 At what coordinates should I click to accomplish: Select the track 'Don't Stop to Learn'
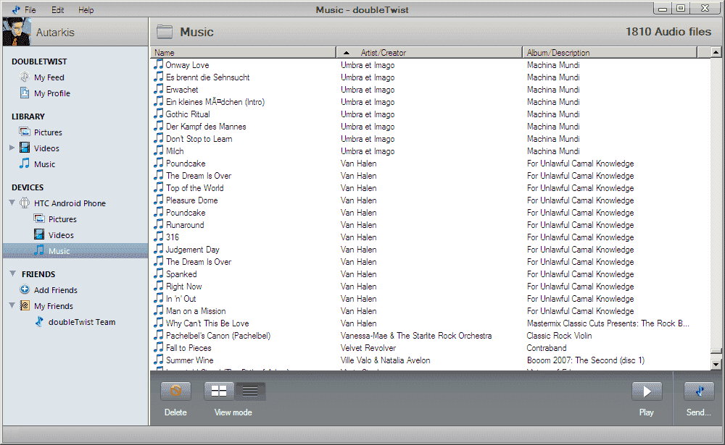coord(199,139)
